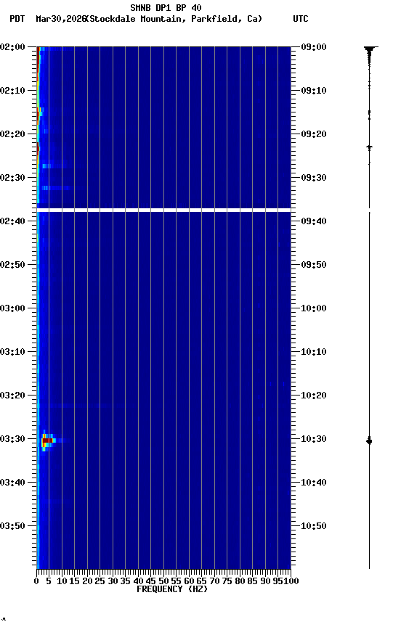Click the 10:00 UTC time label

(x=314, y=308)
